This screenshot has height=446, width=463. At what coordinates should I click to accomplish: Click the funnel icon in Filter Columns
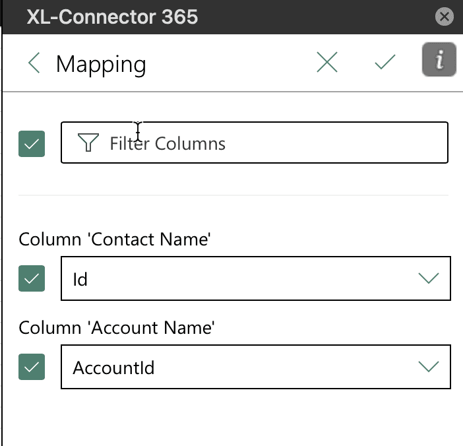pyautogui.click(x=88, y=143)
